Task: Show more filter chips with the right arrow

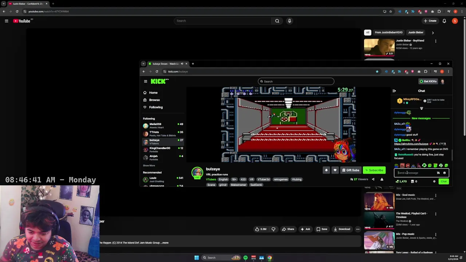Action: pos(433,33)
